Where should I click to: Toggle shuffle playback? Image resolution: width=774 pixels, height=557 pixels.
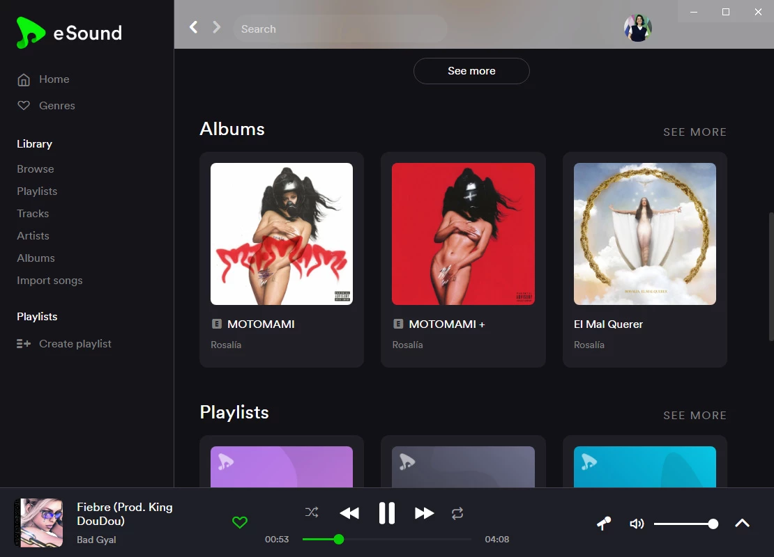312,512
